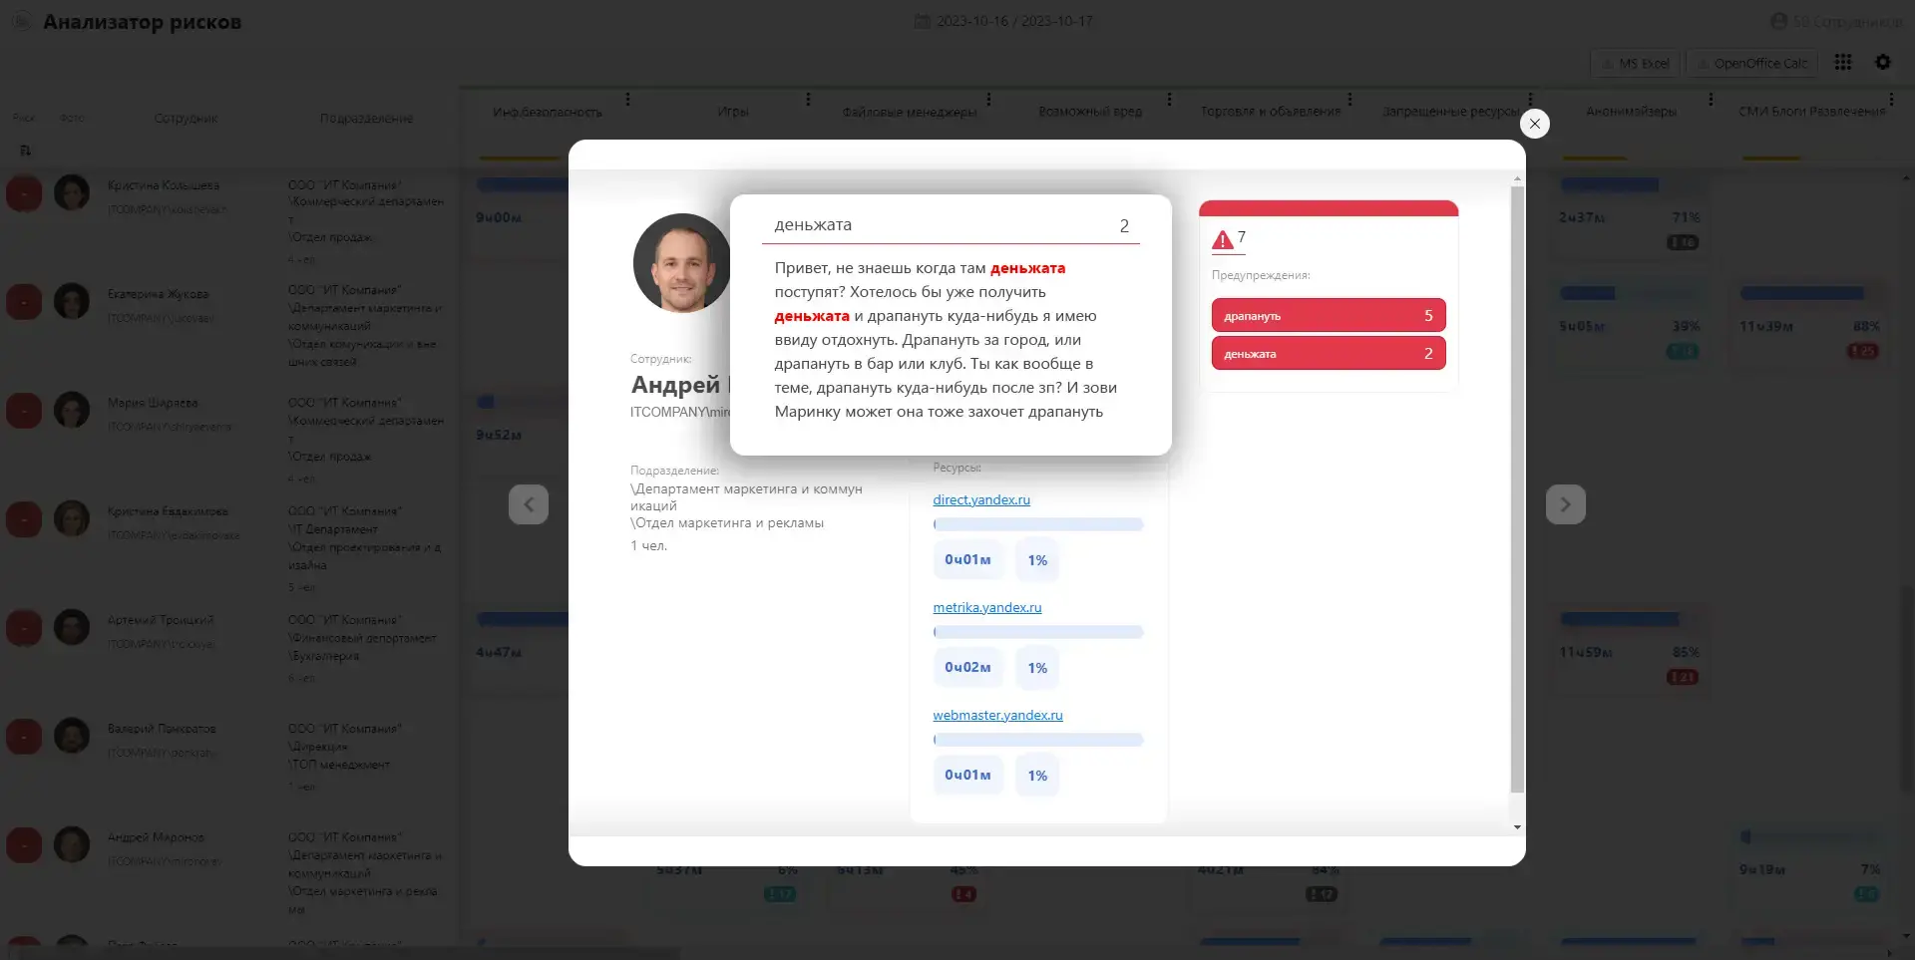The height and width of the screenshot is (960, 1915).
Task: Sort by Сотрудник column header
Action: pyautogui.click(x=186, y=118)
